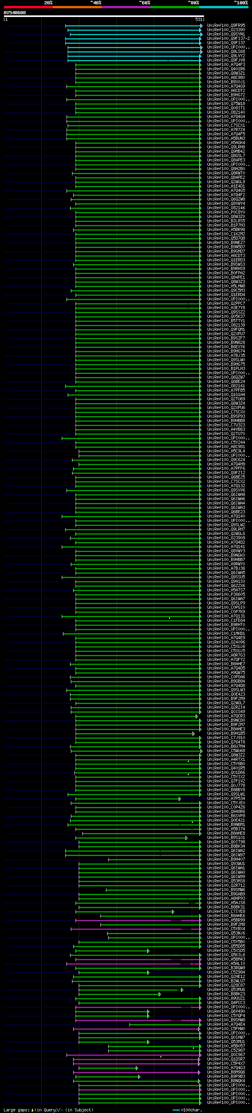Open hit UniRef100_B9HG72
252x1113 pixels.
[226, 95]
